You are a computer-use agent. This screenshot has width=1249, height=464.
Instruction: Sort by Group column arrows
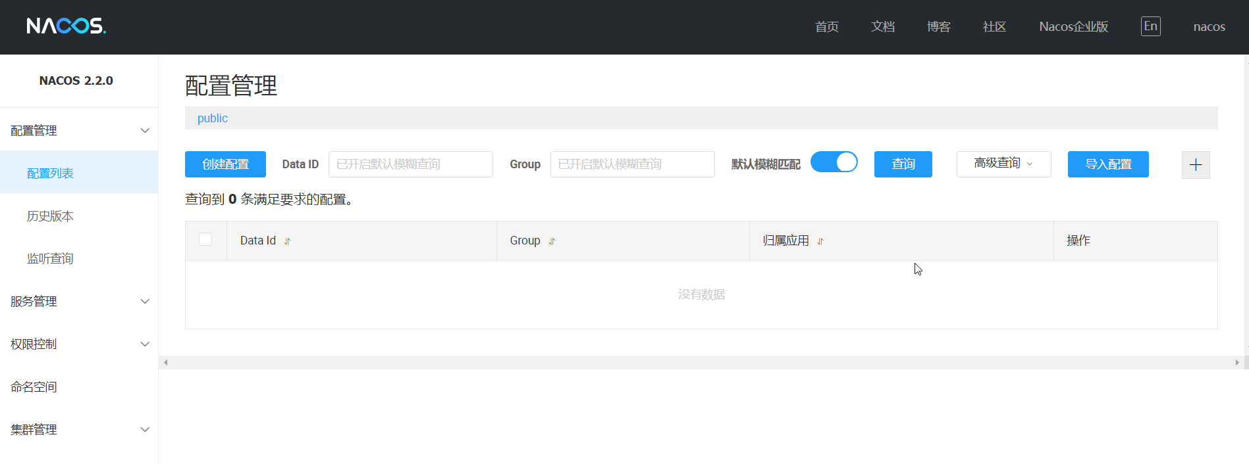pos(552,241)
